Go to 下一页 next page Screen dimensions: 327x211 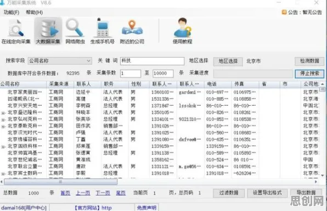pyautogui.click(x=103, y=193)
